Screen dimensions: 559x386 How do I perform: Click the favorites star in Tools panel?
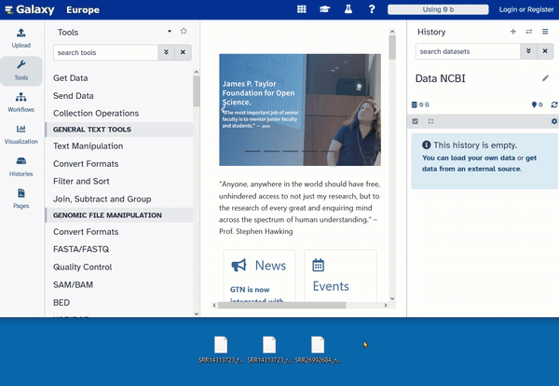184,31
